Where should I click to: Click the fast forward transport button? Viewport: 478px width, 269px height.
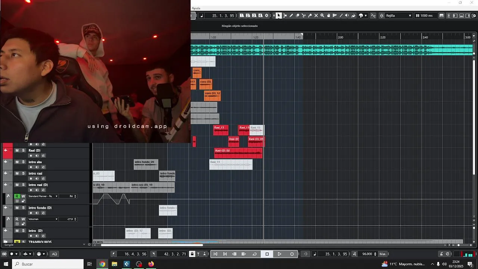(x=243, y=254)
